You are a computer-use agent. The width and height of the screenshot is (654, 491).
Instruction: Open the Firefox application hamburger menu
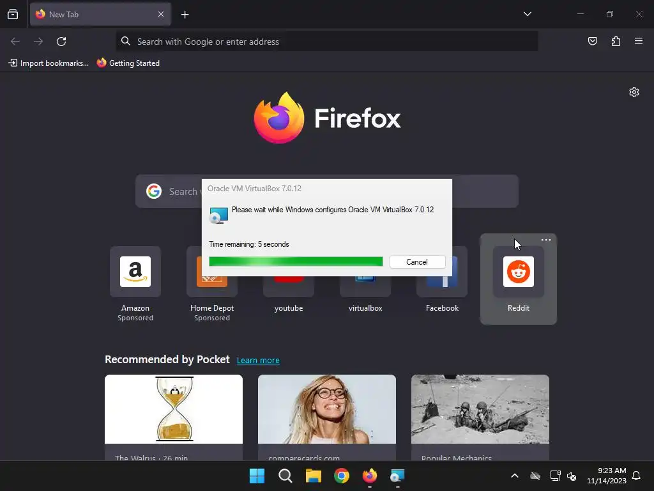[x=639, y=41]
